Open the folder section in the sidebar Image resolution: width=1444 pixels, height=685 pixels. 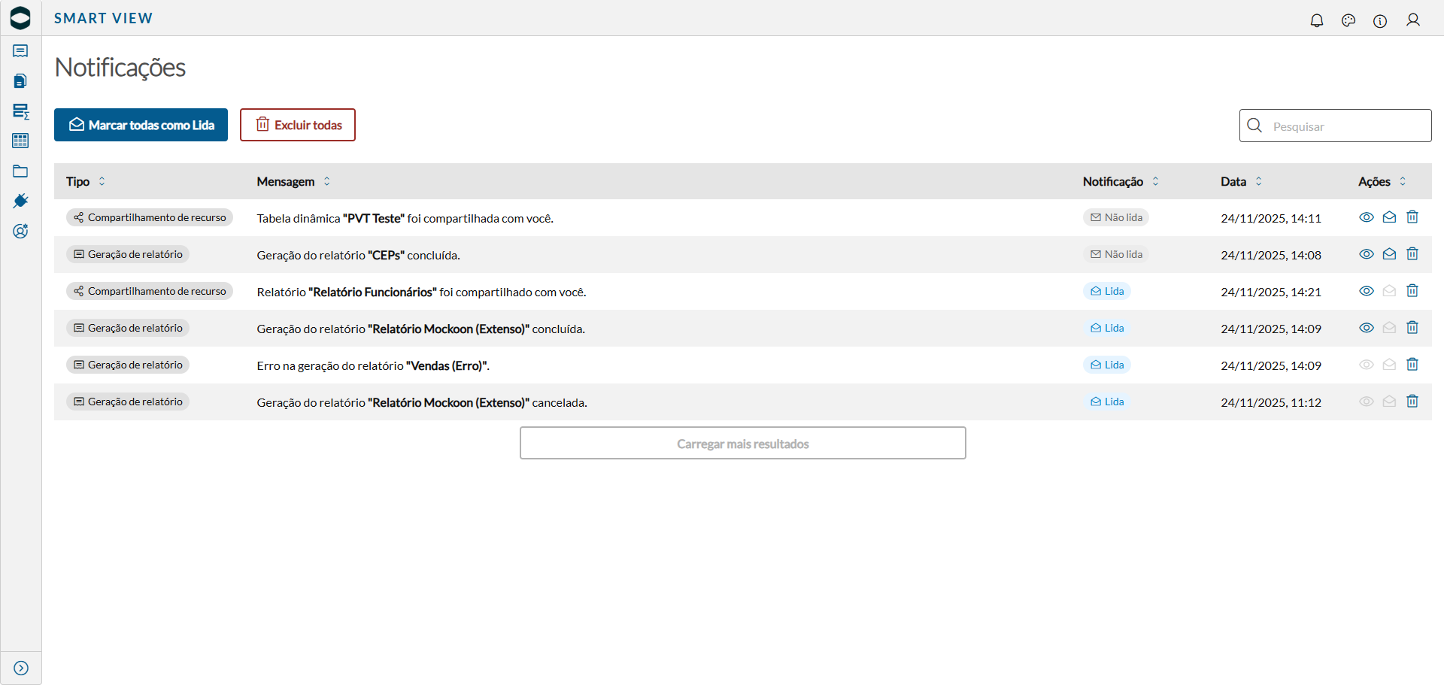[x=20, y=171]
